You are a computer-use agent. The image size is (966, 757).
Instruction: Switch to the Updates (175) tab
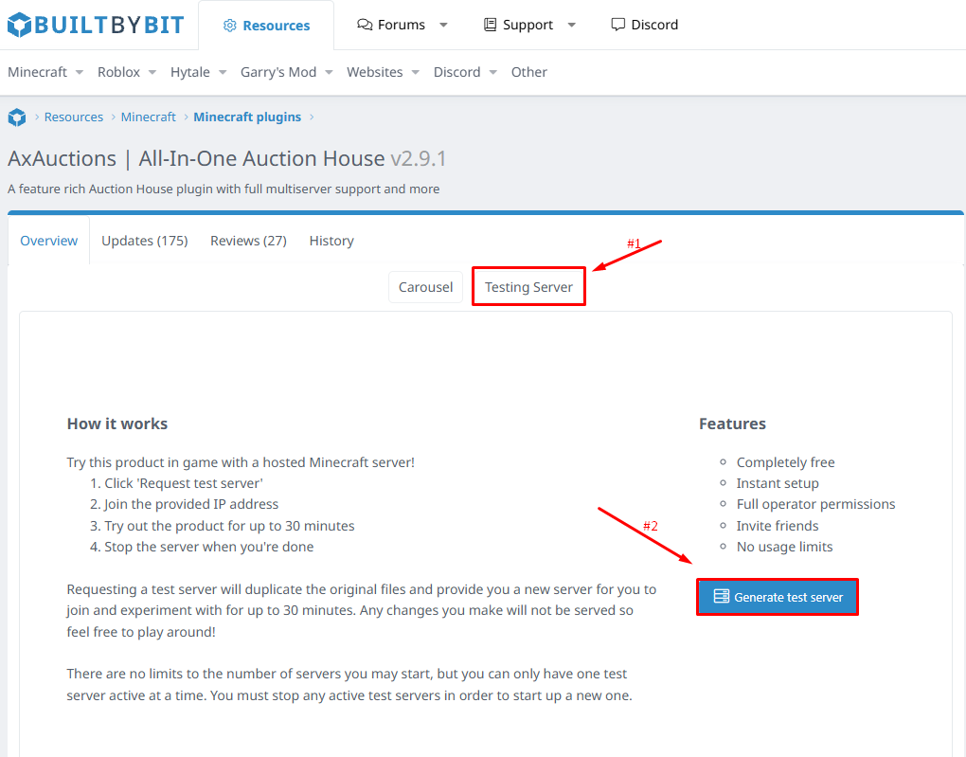[145, 241]
